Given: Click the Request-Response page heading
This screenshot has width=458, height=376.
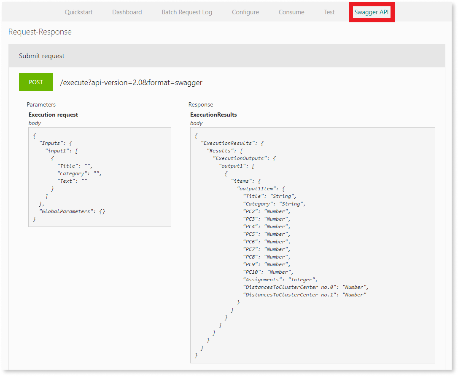Looking at the screenshot, I should [x=40, y=32].
